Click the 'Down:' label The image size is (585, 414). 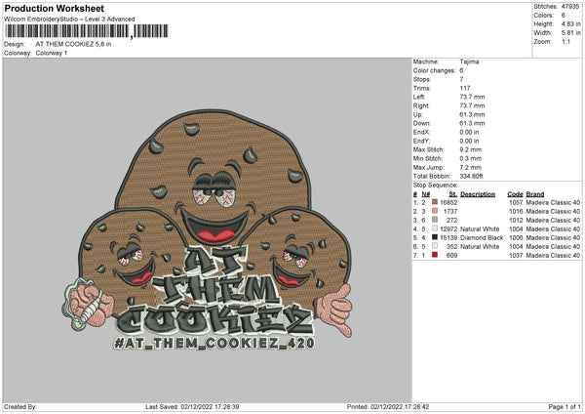pyautogui.click(x=421, y=123)
